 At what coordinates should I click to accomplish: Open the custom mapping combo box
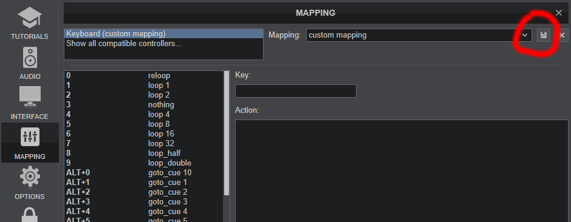point(419,35)
